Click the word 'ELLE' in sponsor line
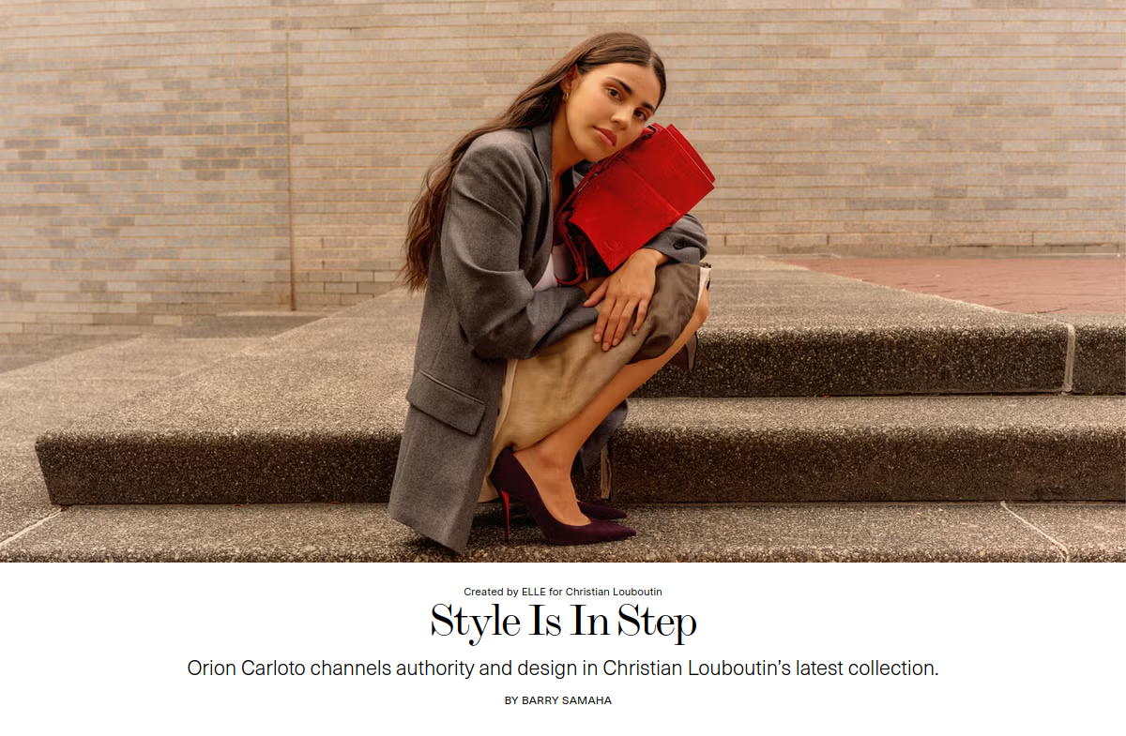 [534, 592]
